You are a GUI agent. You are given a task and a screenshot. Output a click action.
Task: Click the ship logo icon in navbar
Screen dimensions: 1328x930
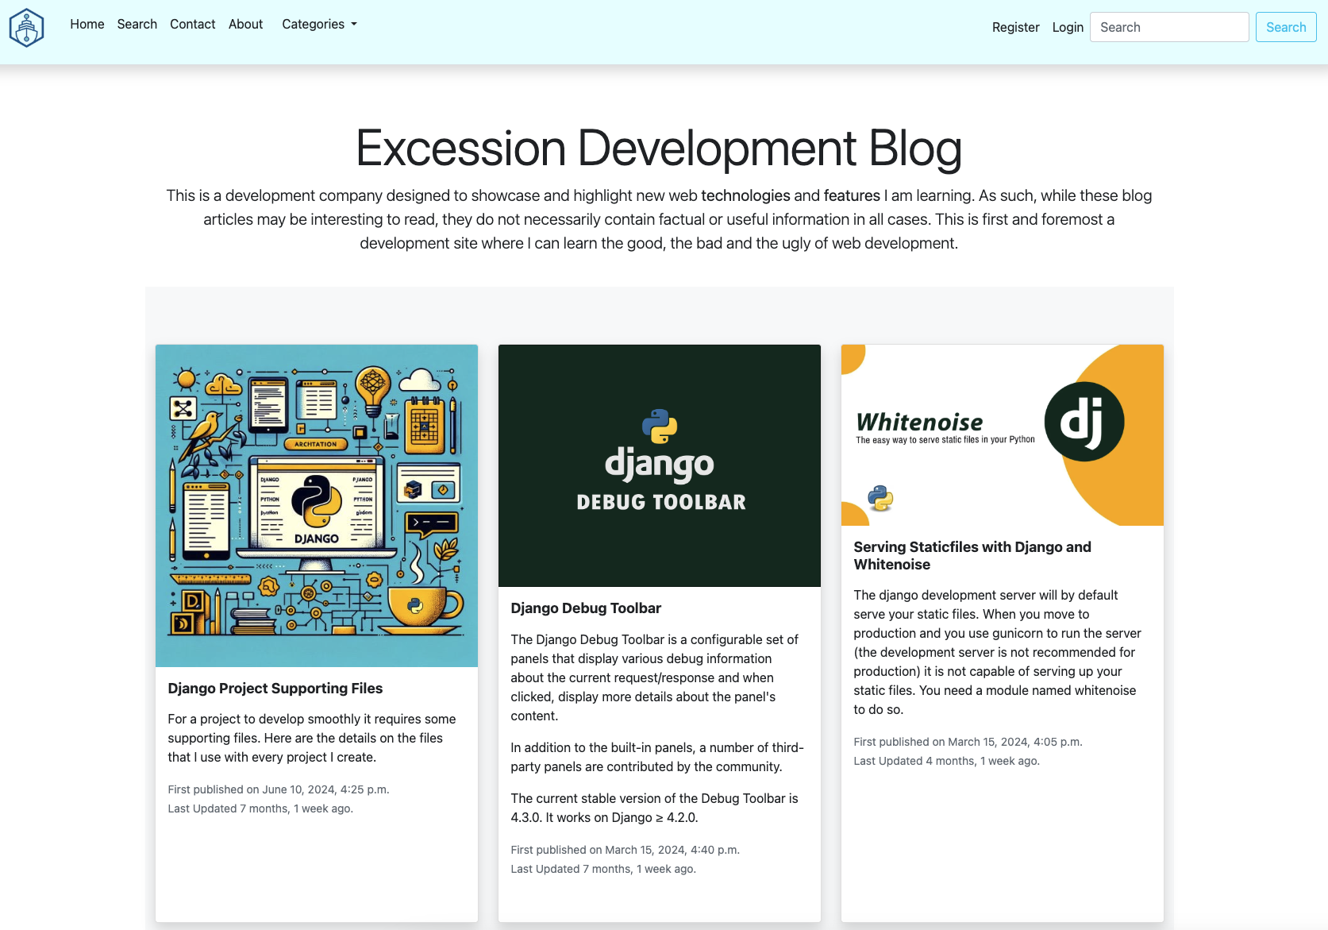pyautogui.click(x=26, y=28)
